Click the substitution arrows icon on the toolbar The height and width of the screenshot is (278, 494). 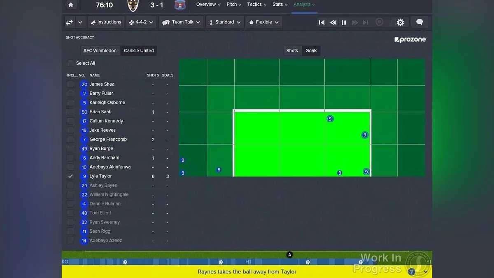pyautogui.click(x=69, y=22)
